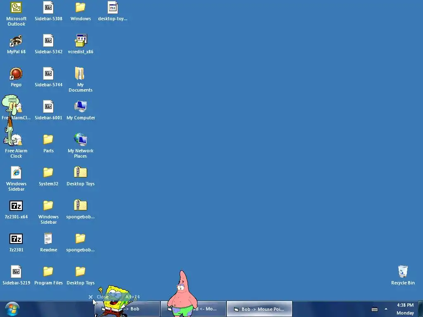Select the vcredist_x86 installer icon
Viewport: 423px width, 317px height.
pyautogui.click(x=81, y=41)
